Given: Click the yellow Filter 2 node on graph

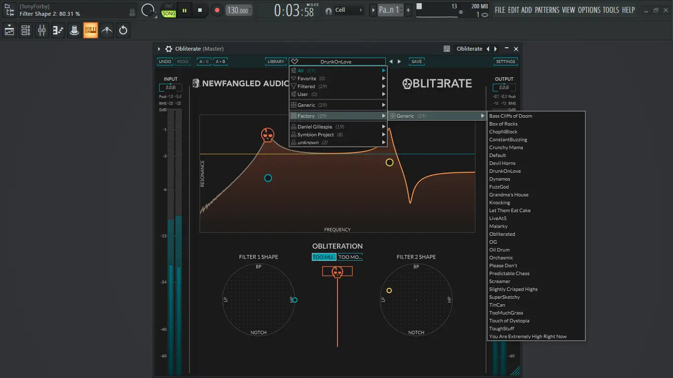Looking at the screenshot, I should point(390,162).
